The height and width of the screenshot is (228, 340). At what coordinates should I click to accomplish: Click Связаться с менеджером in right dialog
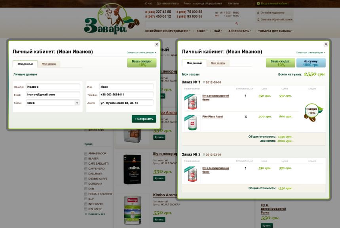[x=310, y=53]
